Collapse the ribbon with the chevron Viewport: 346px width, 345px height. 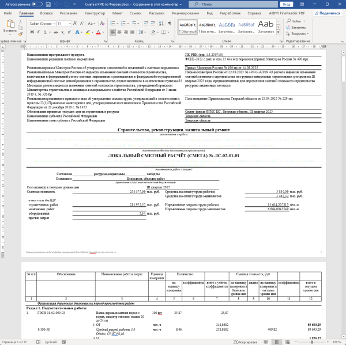(342, 41)
